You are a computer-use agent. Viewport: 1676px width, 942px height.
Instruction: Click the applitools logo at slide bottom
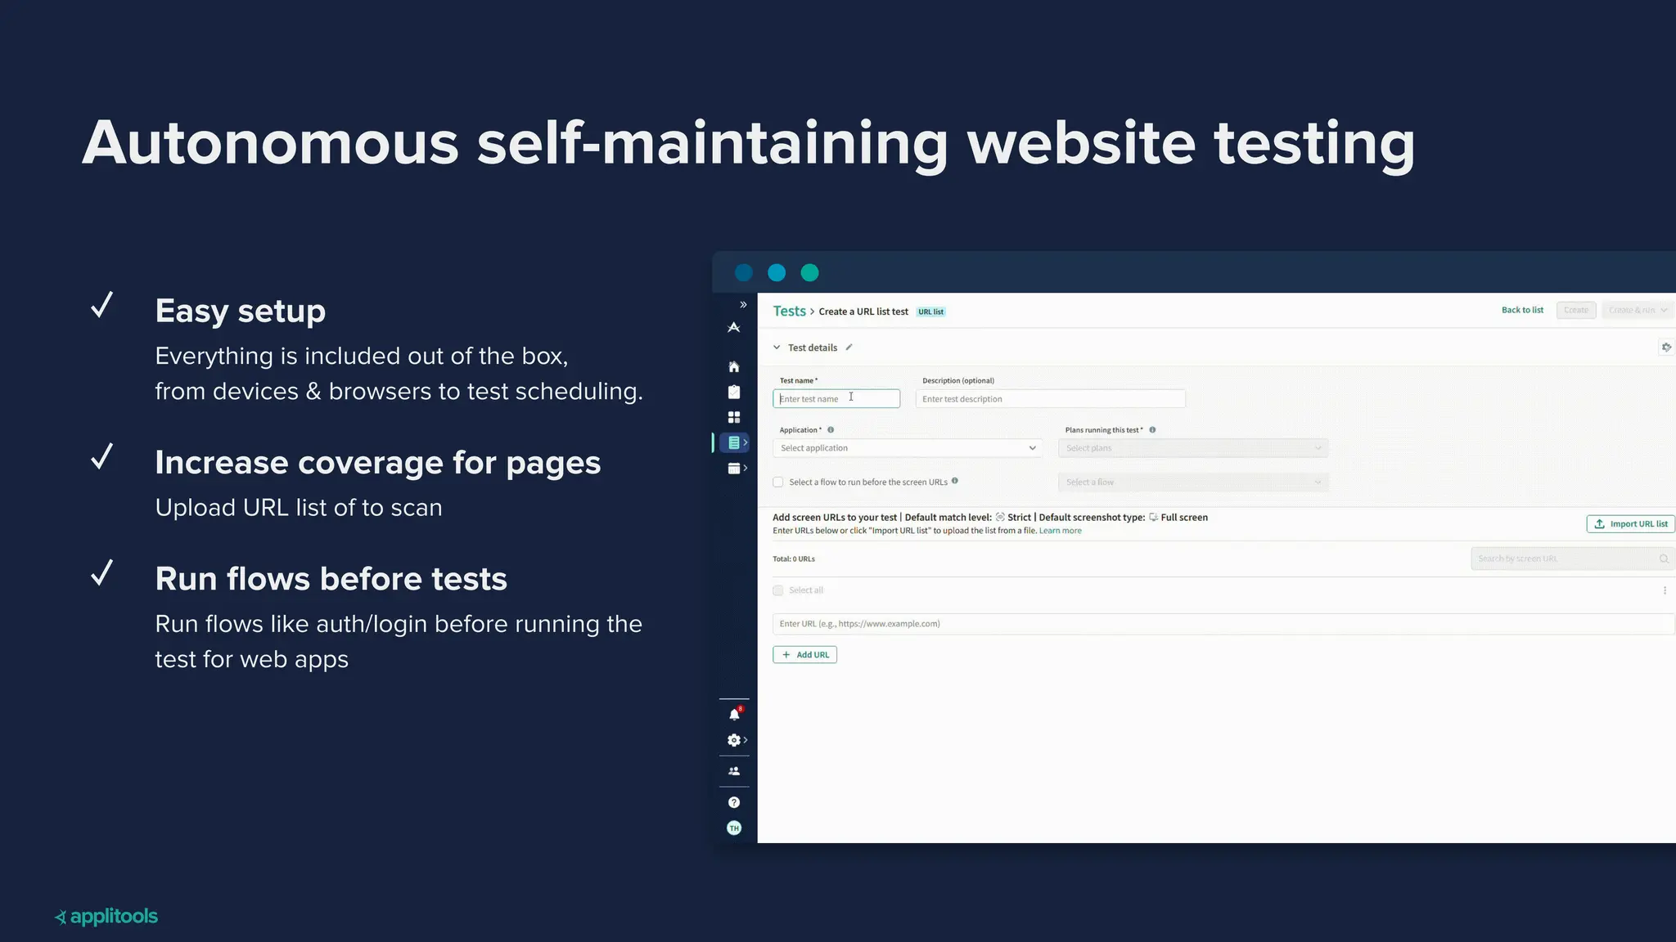(x=106, y=917)
